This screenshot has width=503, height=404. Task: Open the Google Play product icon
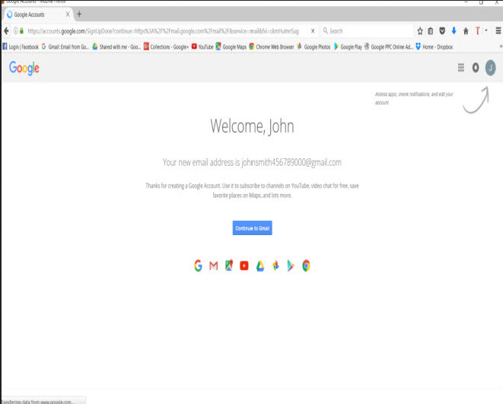coord(291,266)
